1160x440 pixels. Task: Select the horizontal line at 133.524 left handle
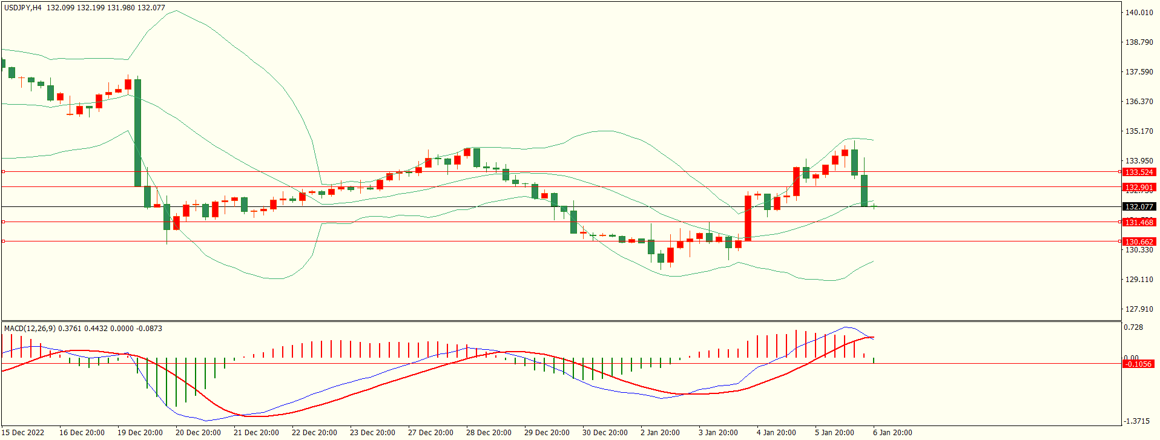[3, 172]
